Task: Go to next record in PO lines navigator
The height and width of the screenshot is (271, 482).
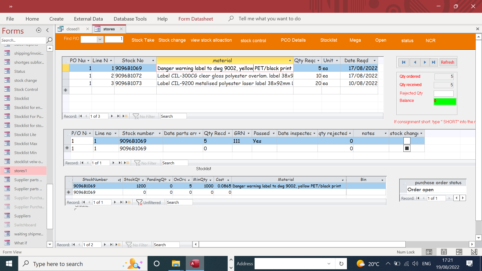Action: tap(112, 116)
